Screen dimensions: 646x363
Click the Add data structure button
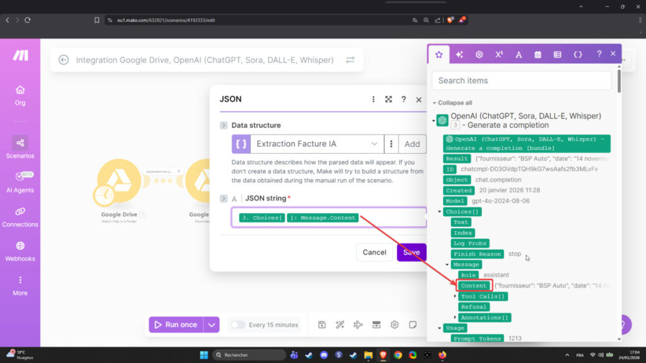(x=412, y=144)
